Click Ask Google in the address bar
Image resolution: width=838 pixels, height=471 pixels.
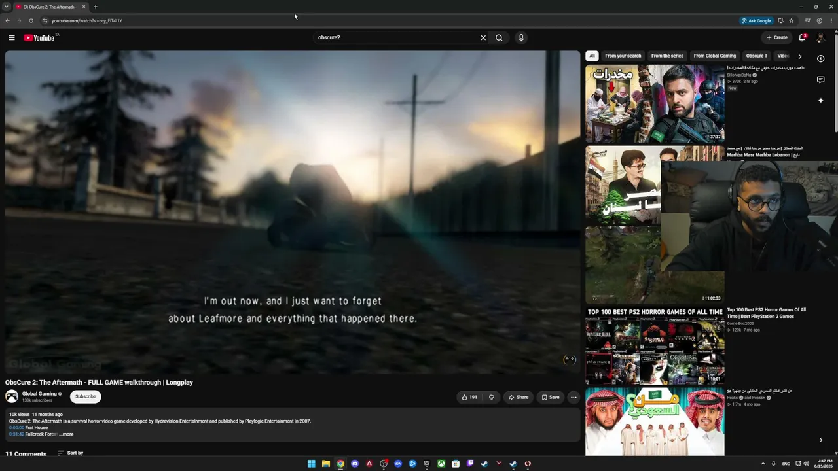(x=756, y=20)
